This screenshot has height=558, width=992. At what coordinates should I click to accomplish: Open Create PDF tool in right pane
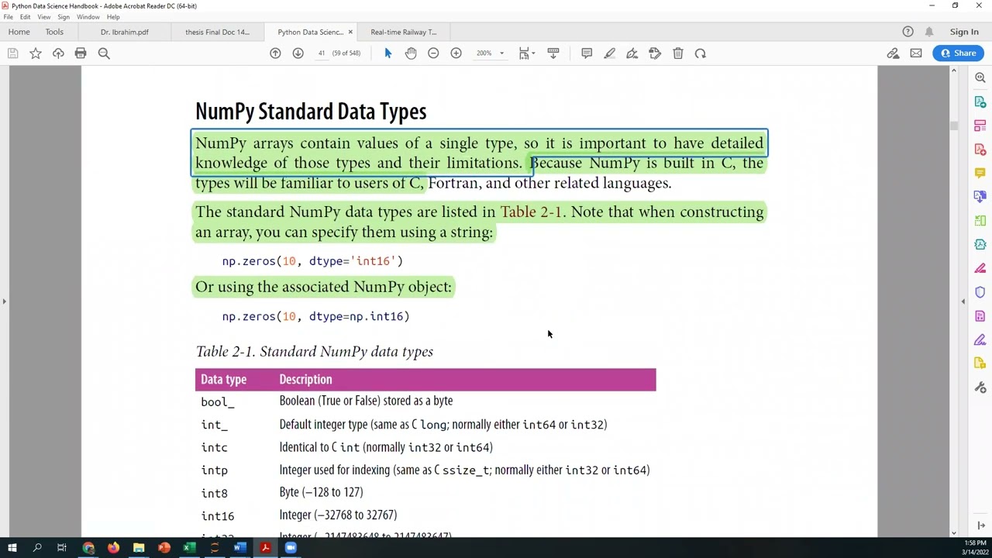click(x=980, y=149)
